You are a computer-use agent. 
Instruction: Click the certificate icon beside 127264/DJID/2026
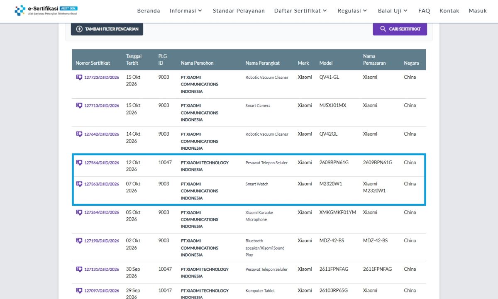click(x=79, y=212)
